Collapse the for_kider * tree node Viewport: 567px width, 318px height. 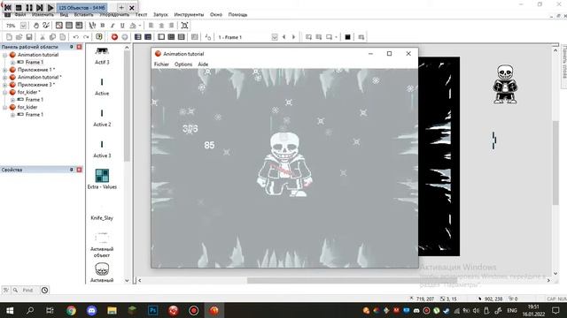[5, 92]
